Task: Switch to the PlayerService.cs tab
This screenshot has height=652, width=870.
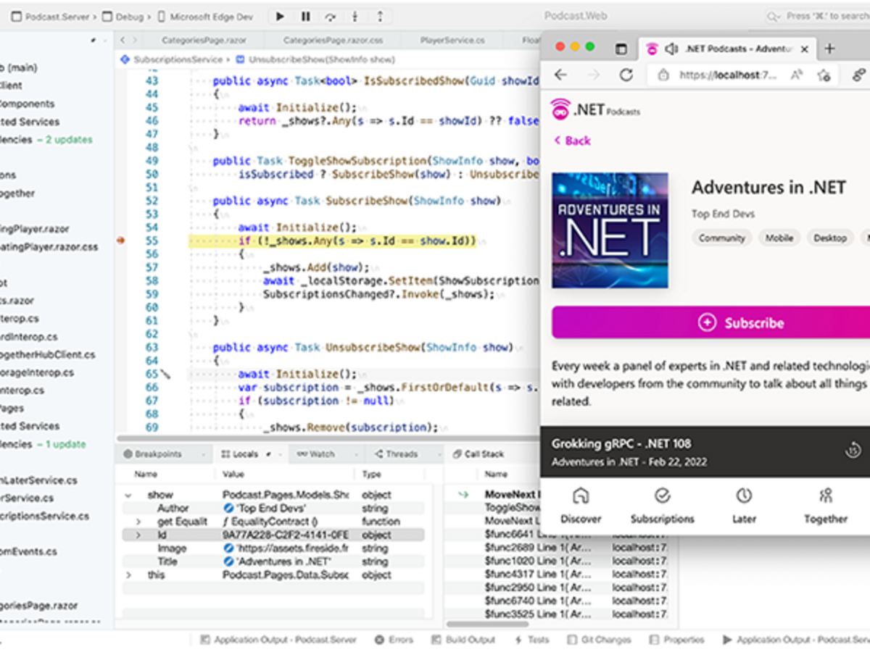Action: pos(451,40)
